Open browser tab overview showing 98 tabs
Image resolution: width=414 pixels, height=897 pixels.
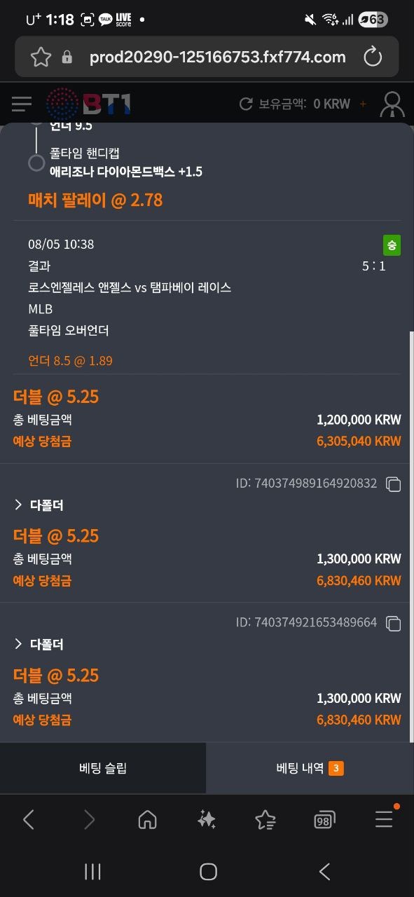coord(324,819)
